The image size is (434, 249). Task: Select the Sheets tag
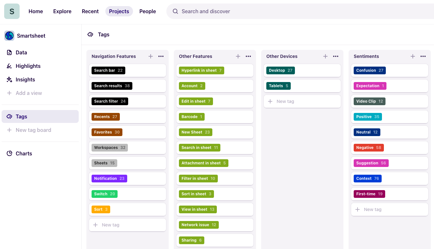tap(104, 163)
